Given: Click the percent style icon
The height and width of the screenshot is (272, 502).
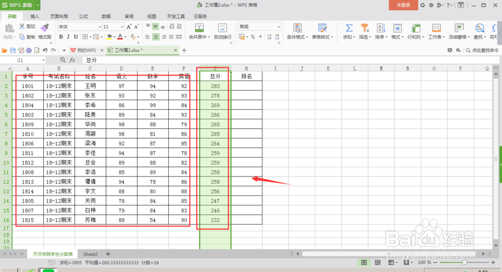Looking at the screenshot, I should [x=253, y=37].
